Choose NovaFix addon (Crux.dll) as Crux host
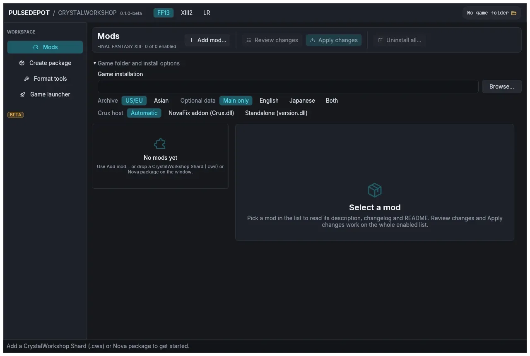The height and width of the screenshot is (356, 530). pyautogui.click(x=201, y=113)
